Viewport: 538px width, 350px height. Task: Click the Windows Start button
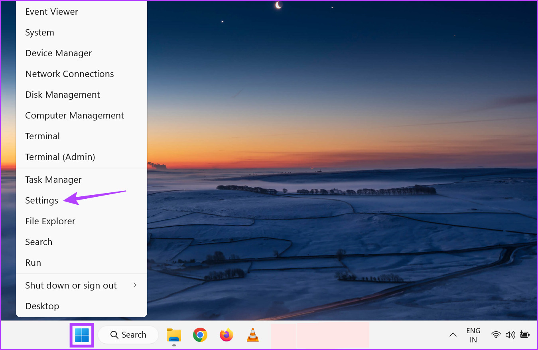[82, 335]
